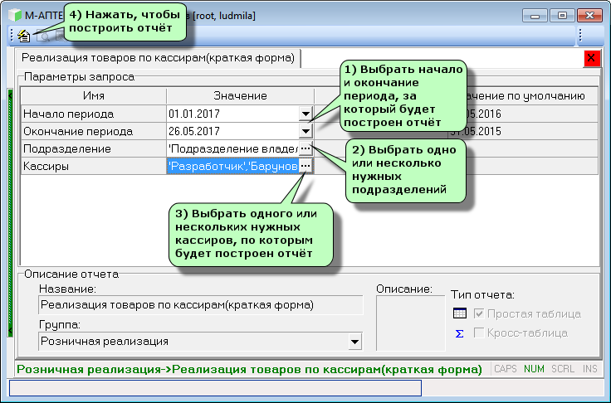This screenshot has width=611, height=403.
Task: Click the bottom empty input field
Action: click(x=215, y=388)
